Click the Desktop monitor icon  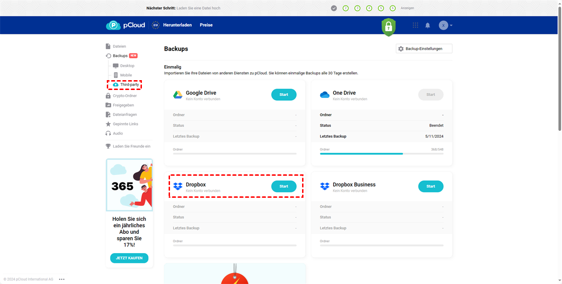116,66
